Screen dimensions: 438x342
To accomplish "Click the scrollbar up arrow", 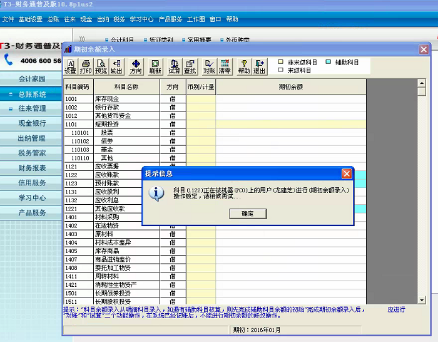I will click(x=422, y=83).
